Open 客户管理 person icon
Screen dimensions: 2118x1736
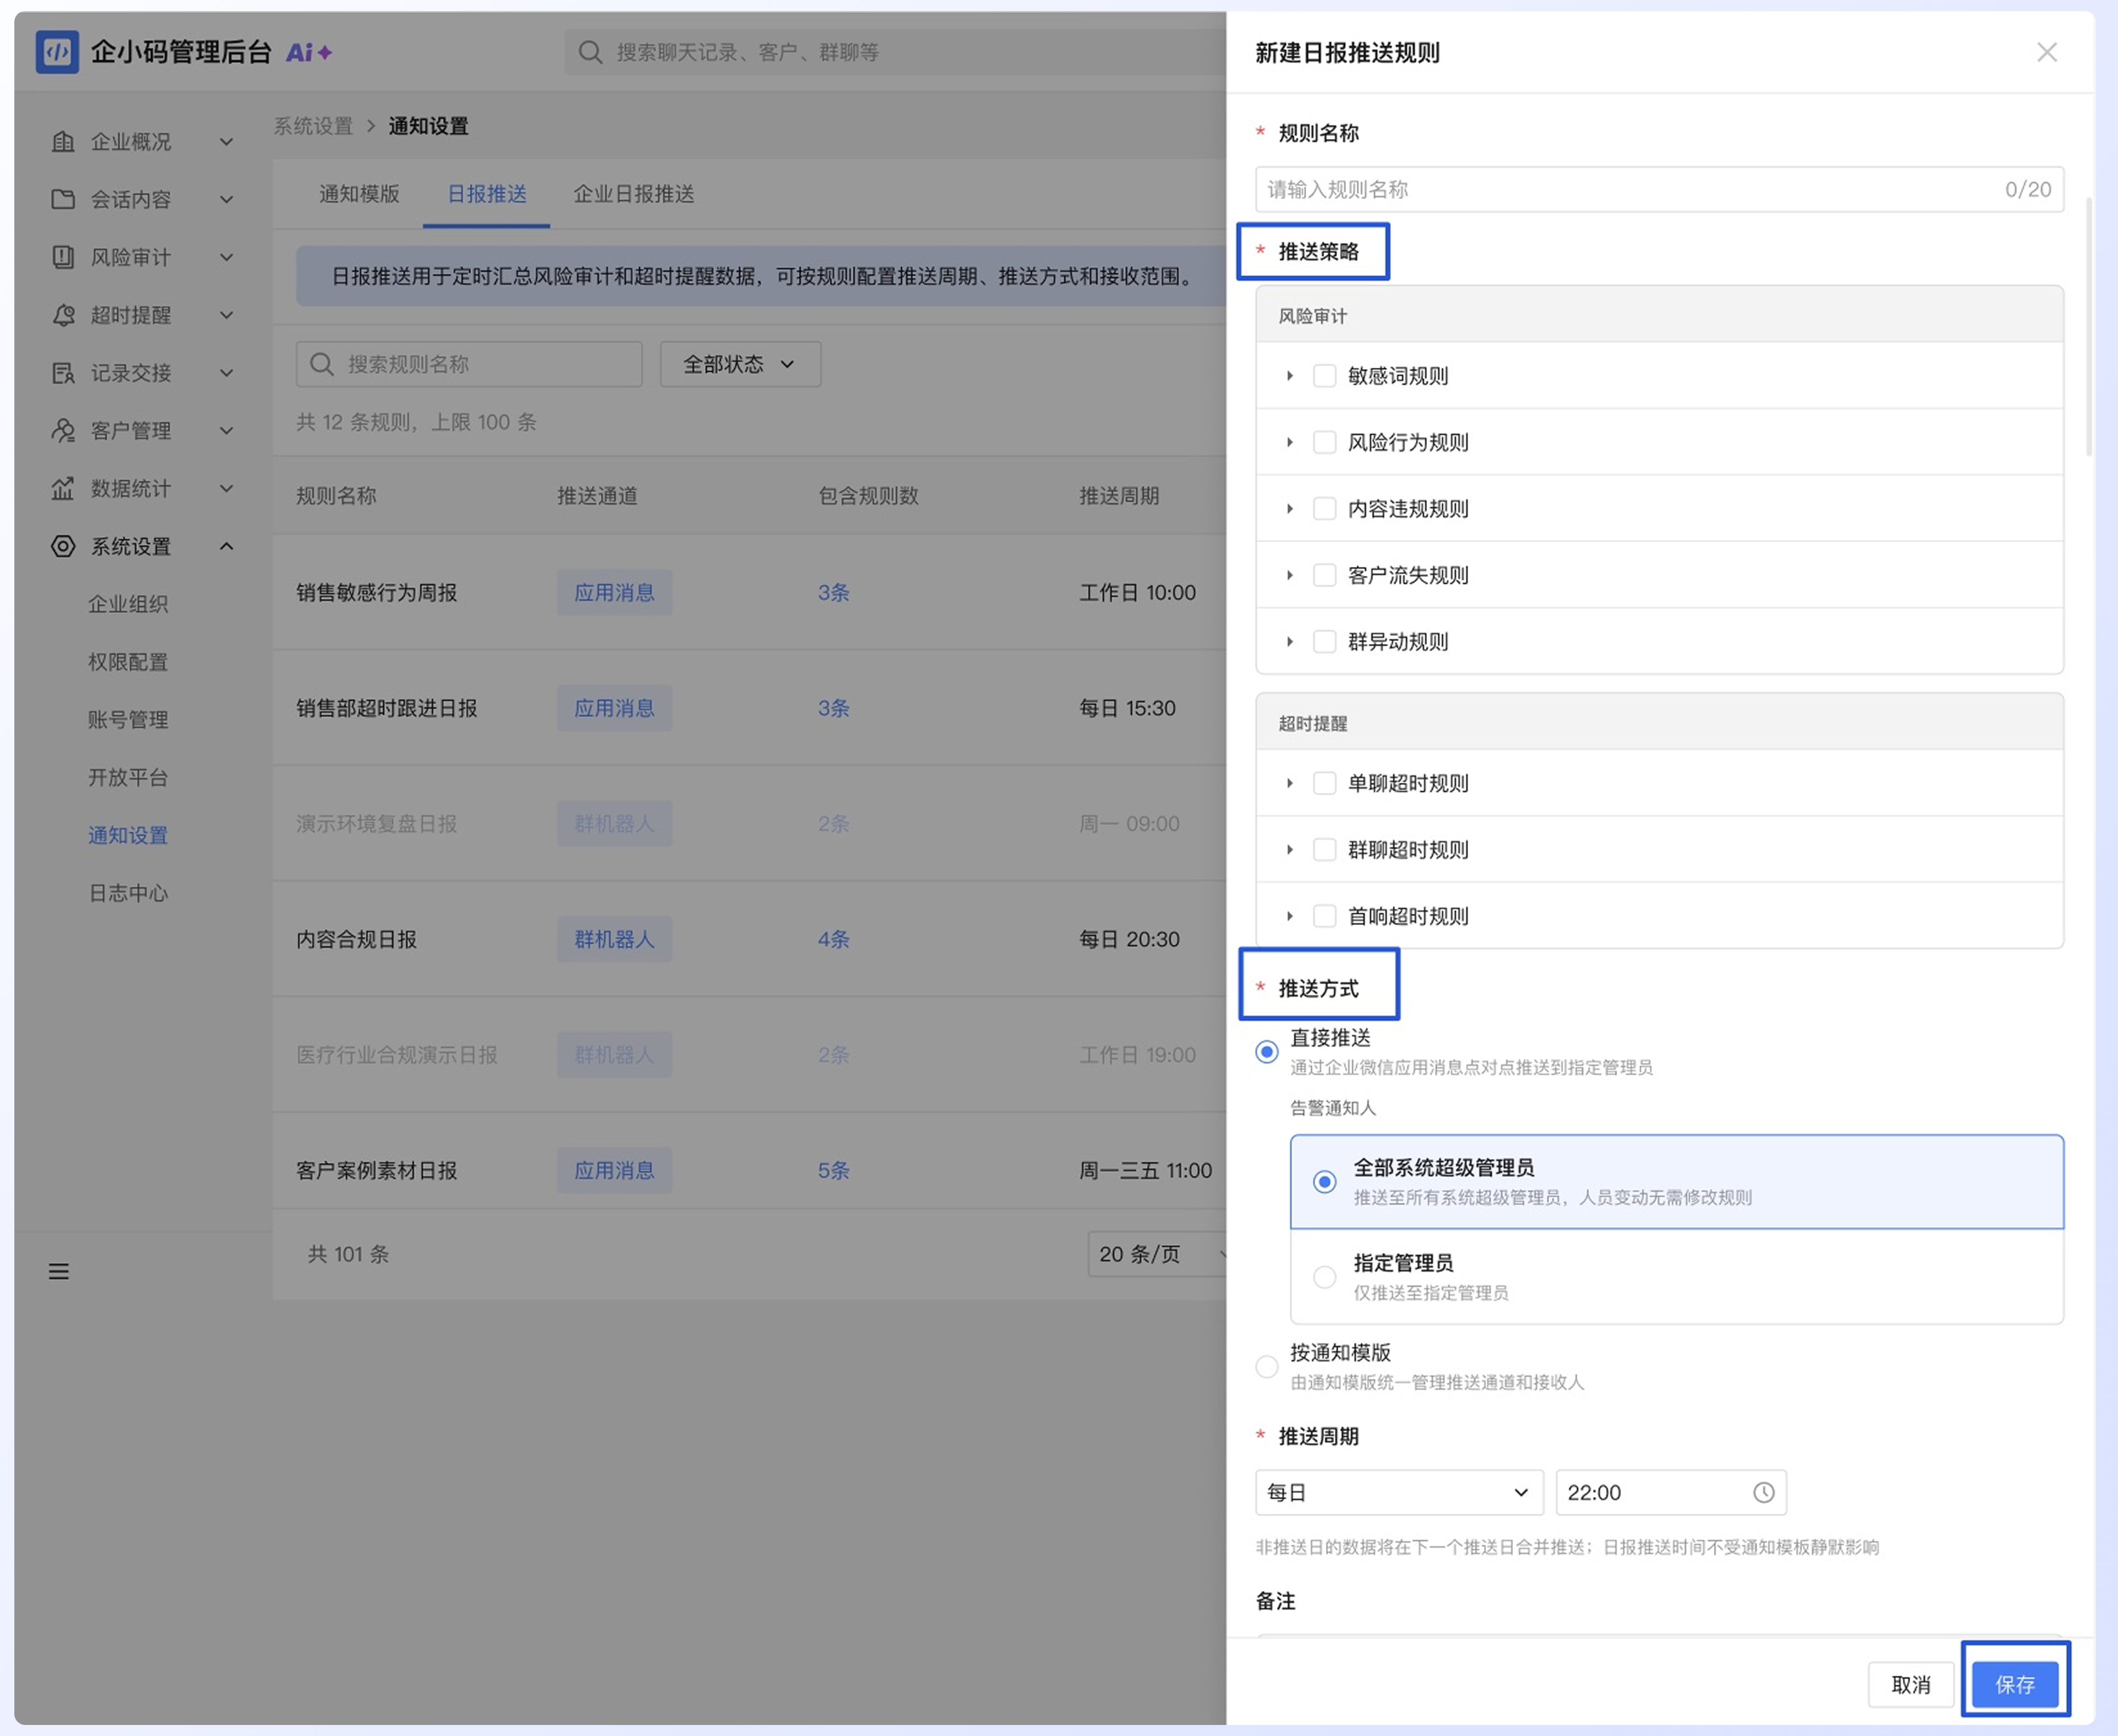[63, 430]
